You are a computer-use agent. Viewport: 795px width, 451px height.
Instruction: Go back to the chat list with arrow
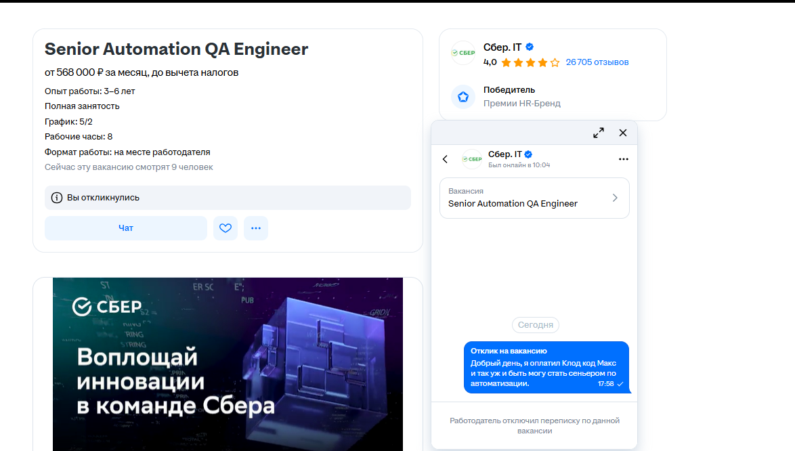(445, 159)
